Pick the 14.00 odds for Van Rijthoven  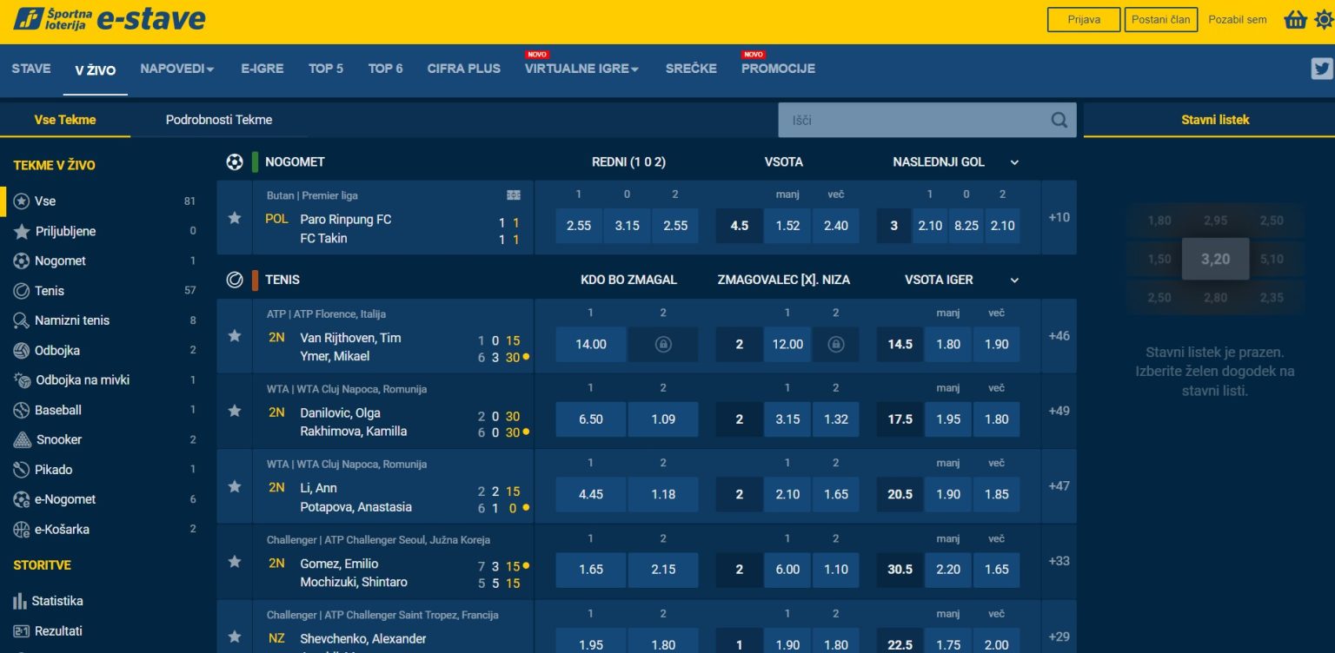[591, 344]
